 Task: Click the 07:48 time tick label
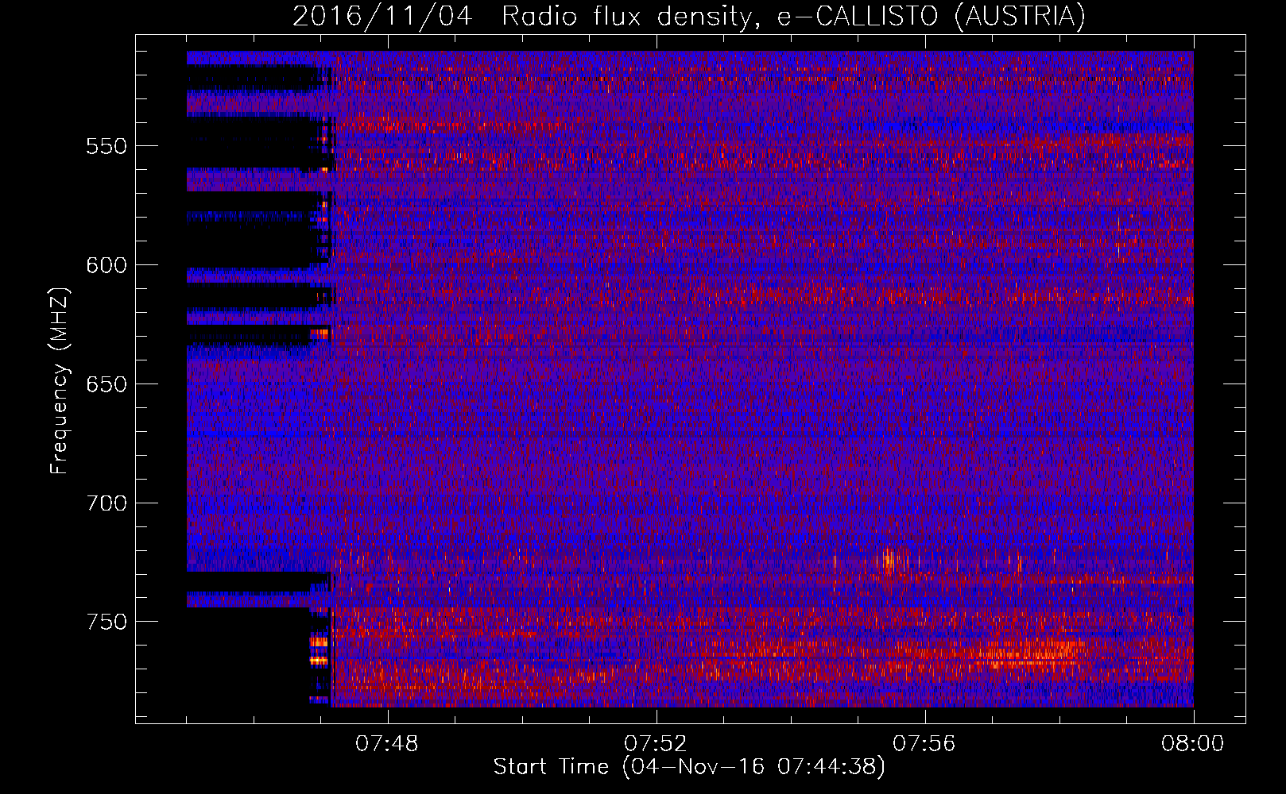(x=387, y=744)
